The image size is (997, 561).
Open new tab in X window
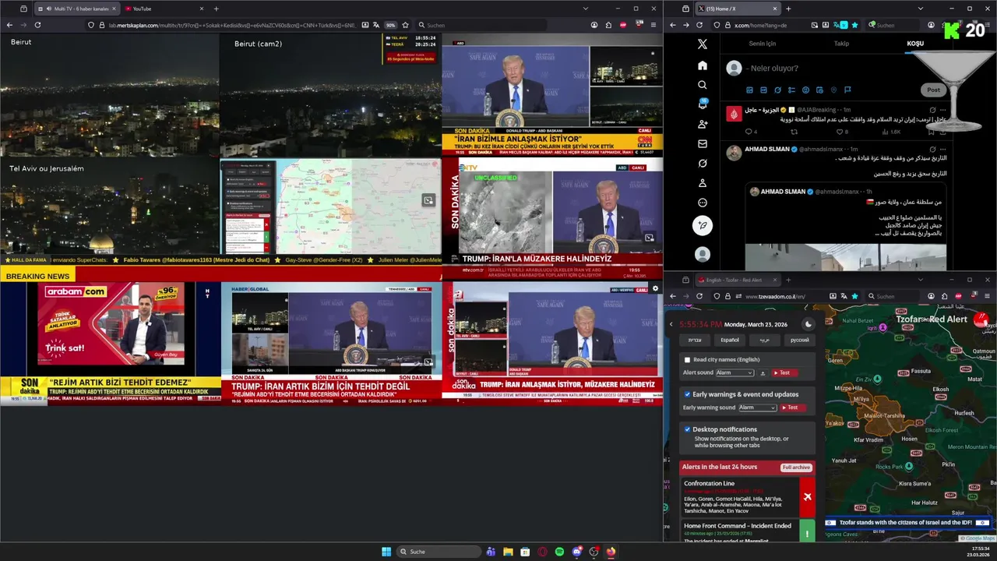788,9
